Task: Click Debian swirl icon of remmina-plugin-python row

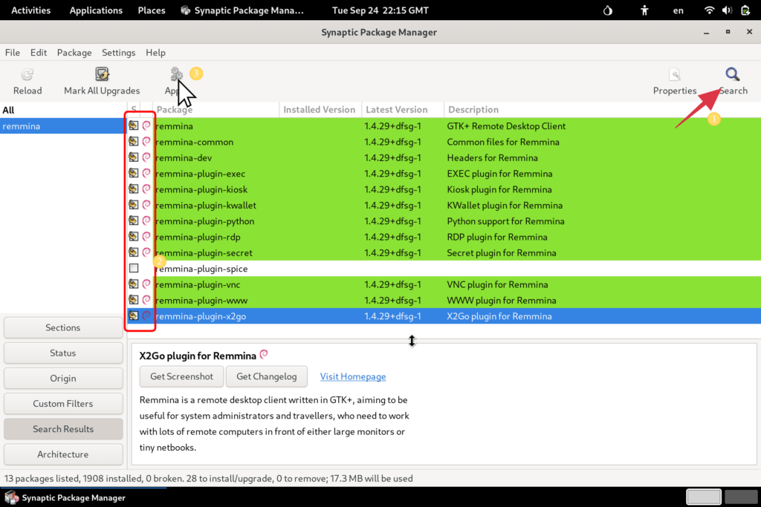Action: coord(146,220)
